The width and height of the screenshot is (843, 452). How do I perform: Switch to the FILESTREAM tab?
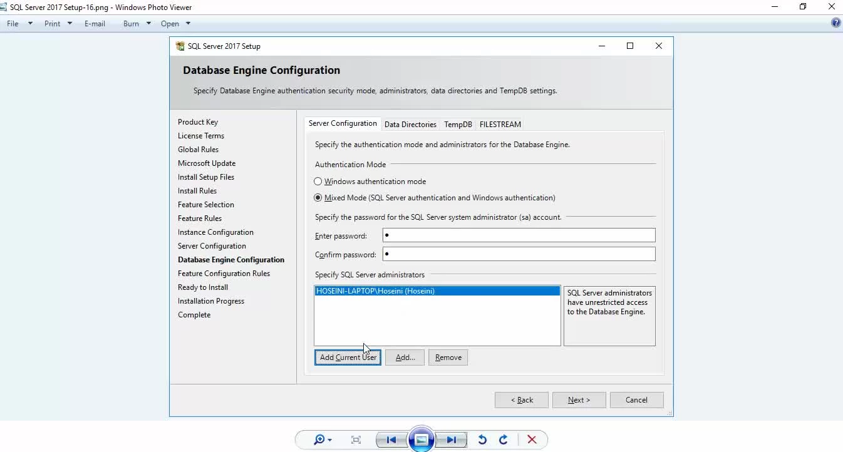point(500,125)
